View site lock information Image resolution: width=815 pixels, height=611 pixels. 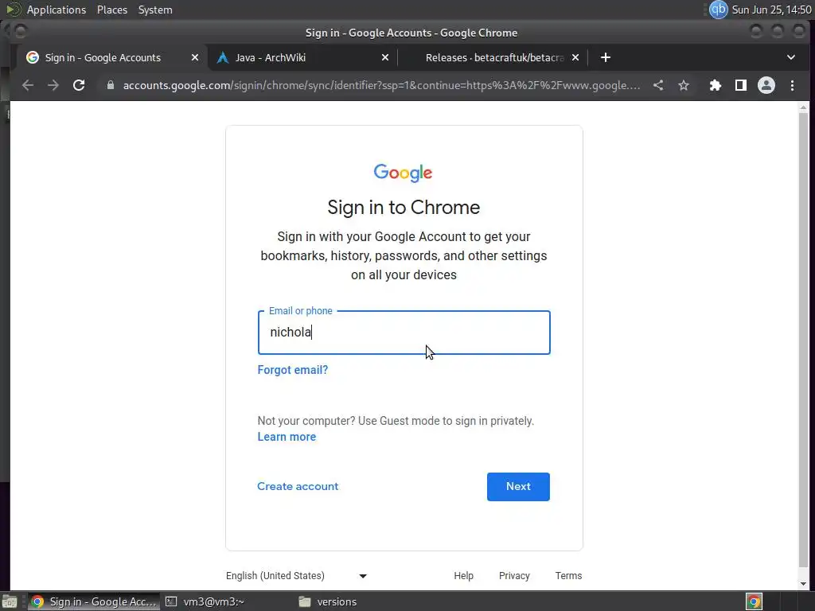[x=110, y=85]
